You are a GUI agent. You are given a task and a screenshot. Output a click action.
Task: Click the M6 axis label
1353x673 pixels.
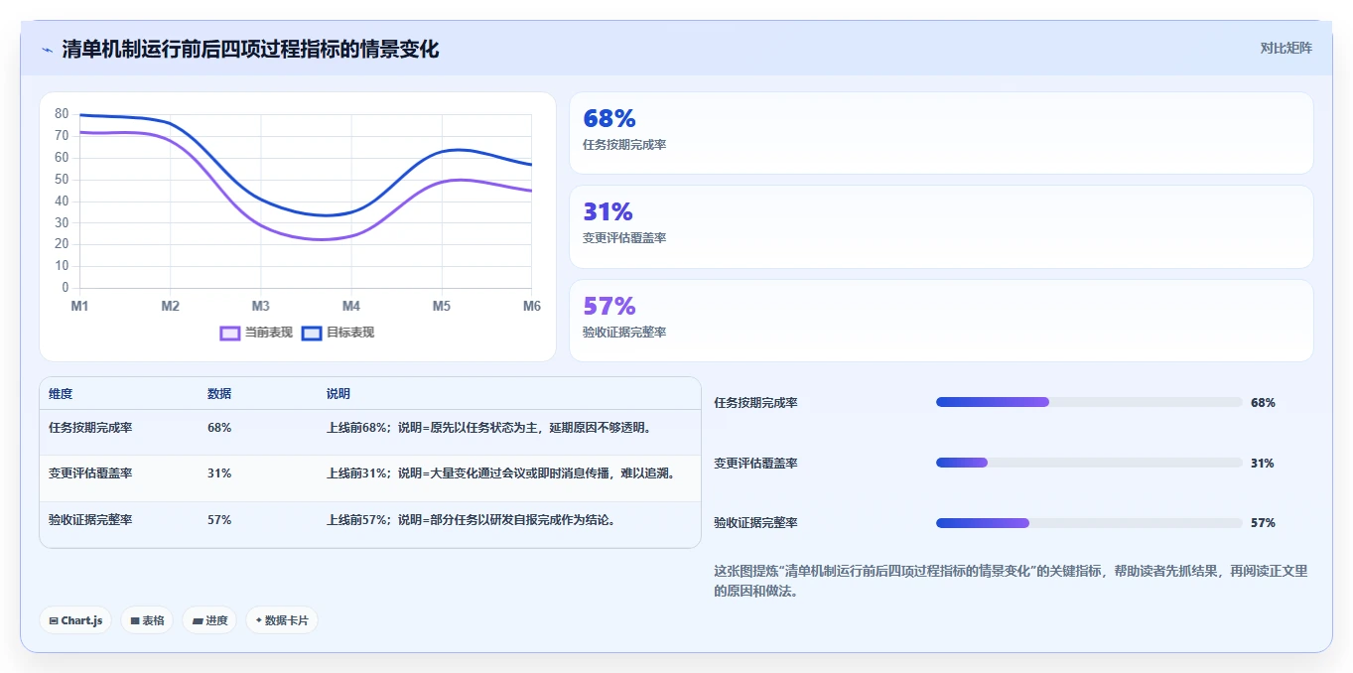(x=532, y=306)
